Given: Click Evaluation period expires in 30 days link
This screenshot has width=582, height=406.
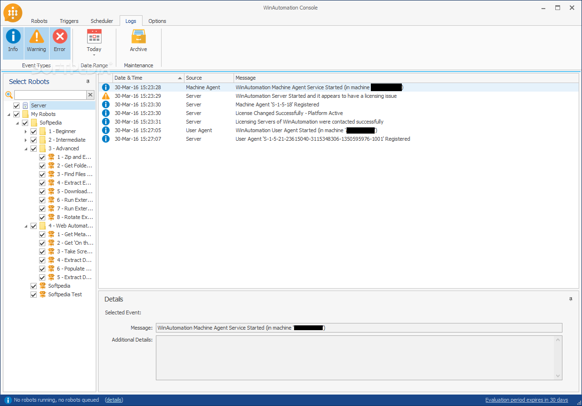Looking at the screenshot, I should click(527, 400).
